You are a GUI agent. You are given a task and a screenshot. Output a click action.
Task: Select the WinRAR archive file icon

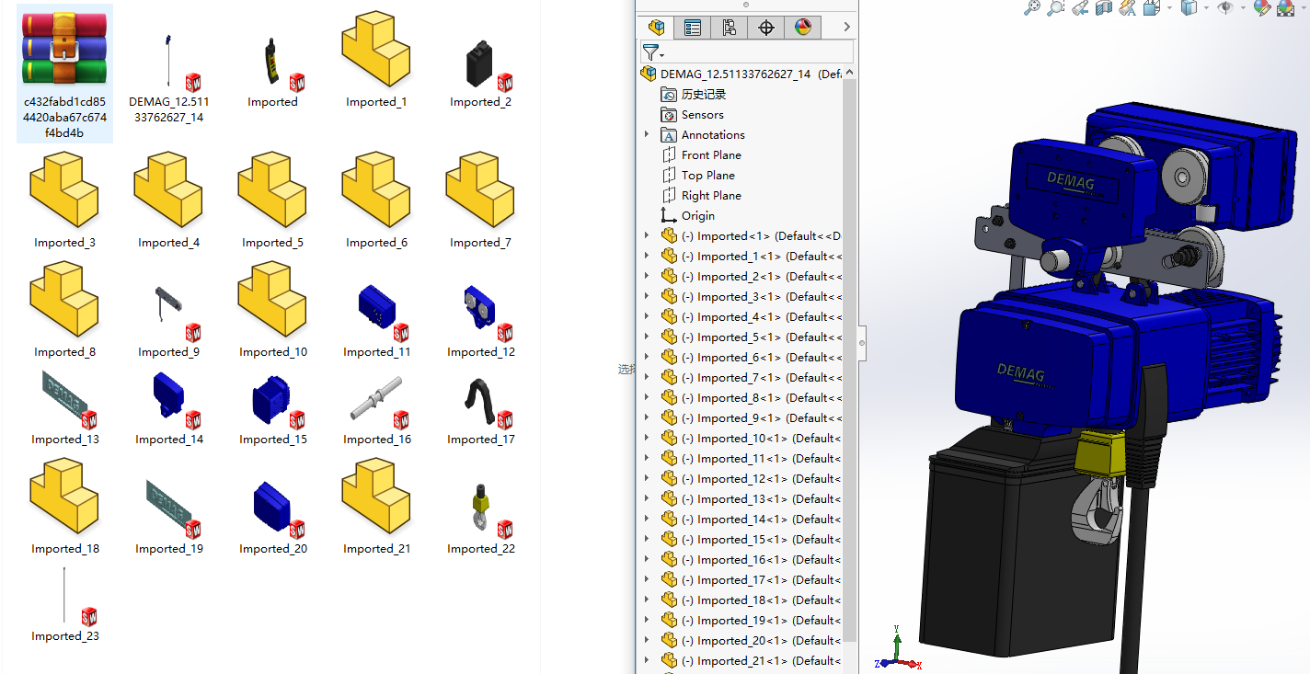64,49
